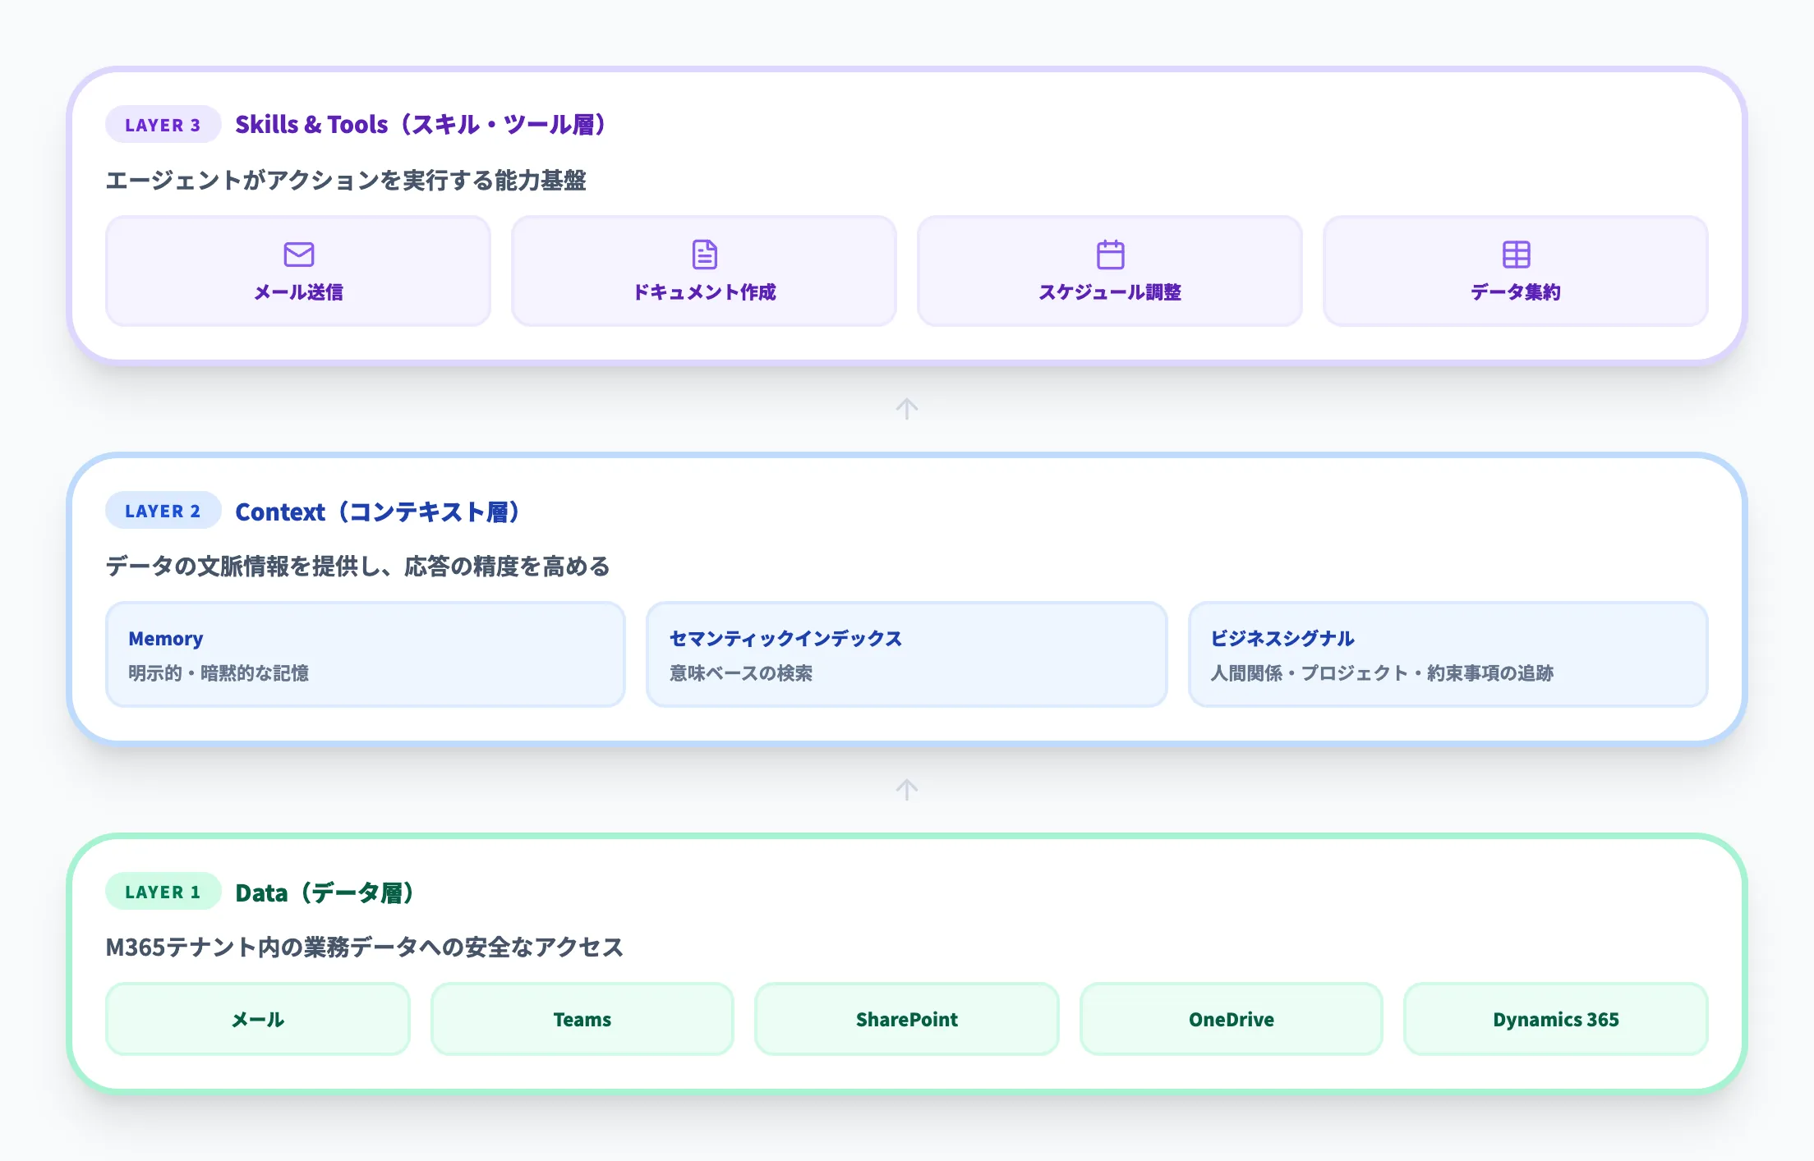Select the メール card in Data layer

click(x=257, y=1019)
